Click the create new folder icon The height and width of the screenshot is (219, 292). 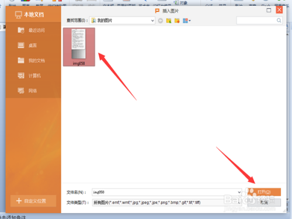pos(177,20)
